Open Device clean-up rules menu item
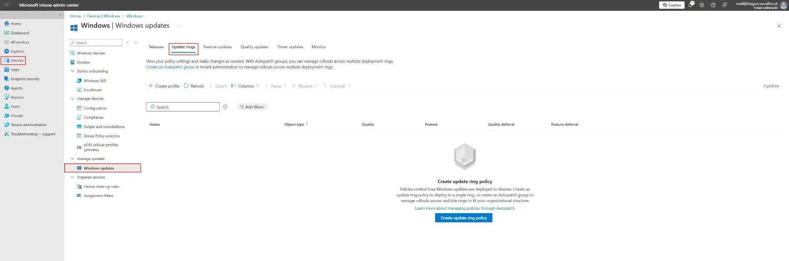The image size is (789, 261). [101, 187]
